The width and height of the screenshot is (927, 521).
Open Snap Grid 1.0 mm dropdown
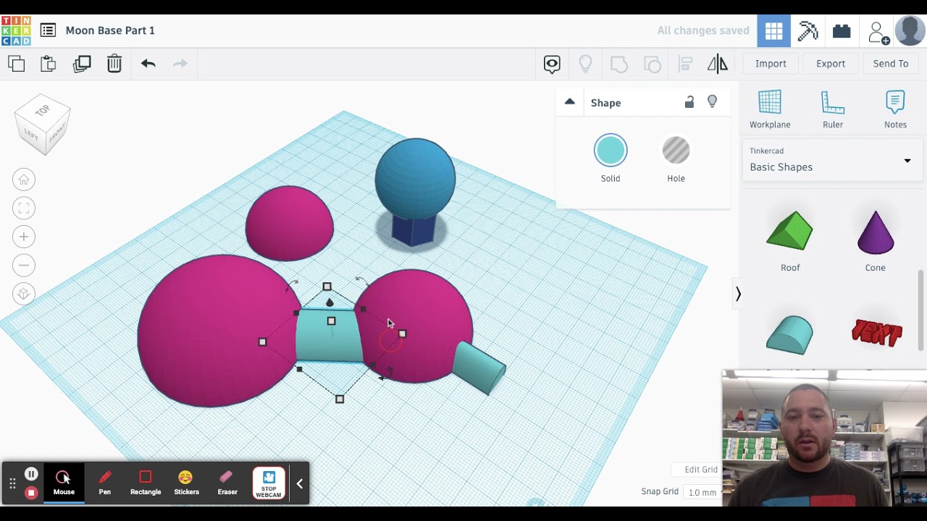coord(702,492)
